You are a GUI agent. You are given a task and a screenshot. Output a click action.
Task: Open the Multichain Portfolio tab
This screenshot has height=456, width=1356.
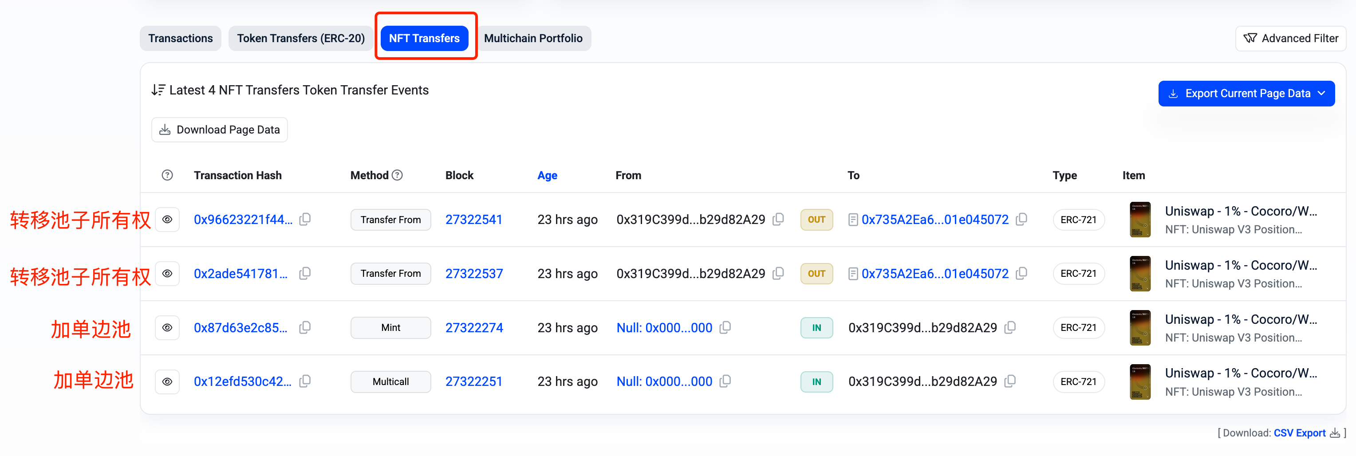[533, 39]
